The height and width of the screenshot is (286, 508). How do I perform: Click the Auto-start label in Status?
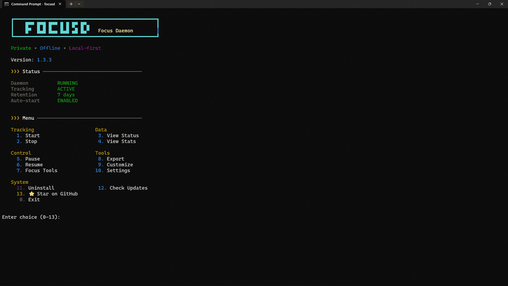pyautogui.click(x=25, y=101)
